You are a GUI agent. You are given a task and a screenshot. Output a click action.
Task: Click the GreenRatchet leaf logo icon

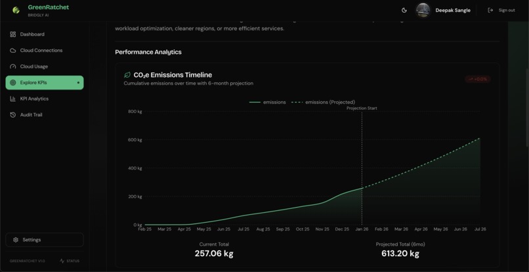(x=16, y=10)
